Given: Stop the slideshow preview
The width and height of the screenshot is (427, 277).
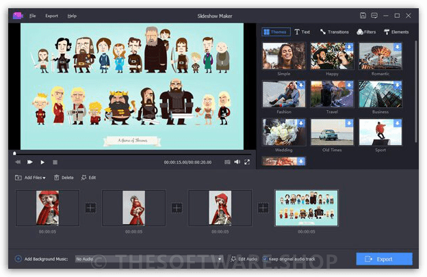Looking at the screenshot, I should coord(55,162).
